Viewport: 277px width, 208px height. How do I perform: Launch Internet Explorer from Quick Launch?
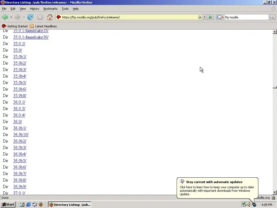pos(28,205)
